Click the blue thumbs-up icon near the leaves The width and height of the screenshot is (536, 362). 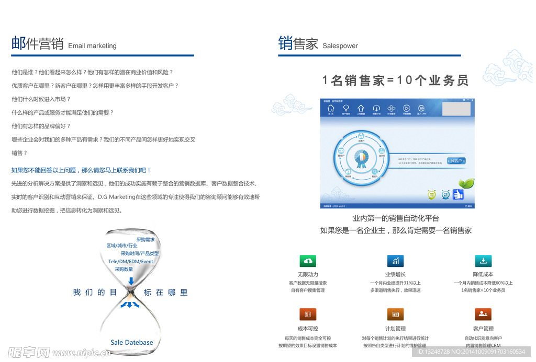click(458, 195)
